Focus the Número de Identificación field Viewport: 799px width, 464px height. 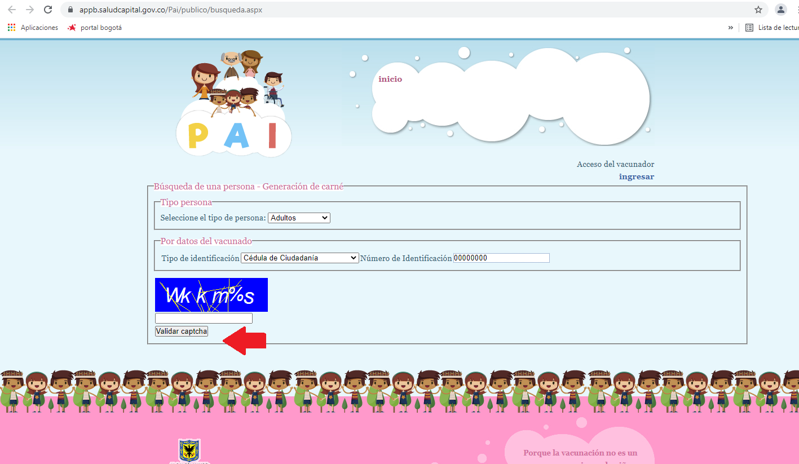coord(501,258)
